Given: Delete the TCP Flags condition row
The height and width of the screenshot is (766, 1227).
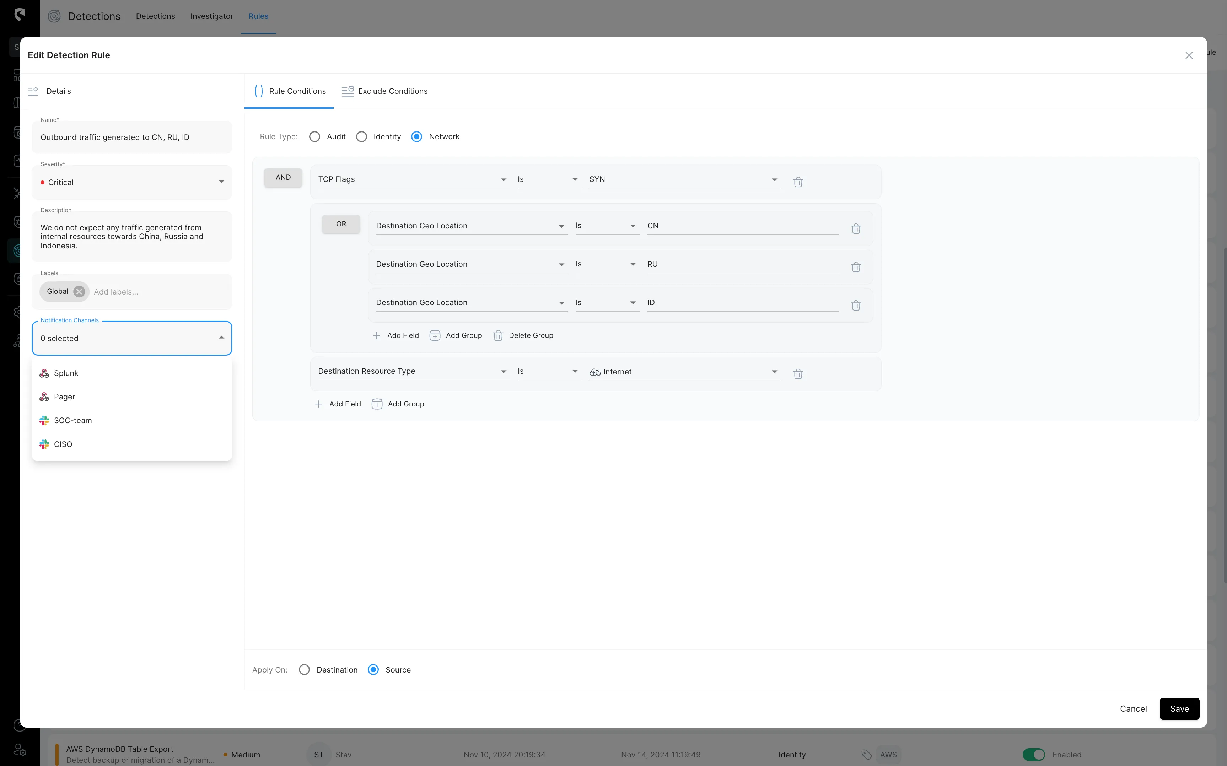Looking at the screenshot, I should pyautogui.click(x=798, y=182).
